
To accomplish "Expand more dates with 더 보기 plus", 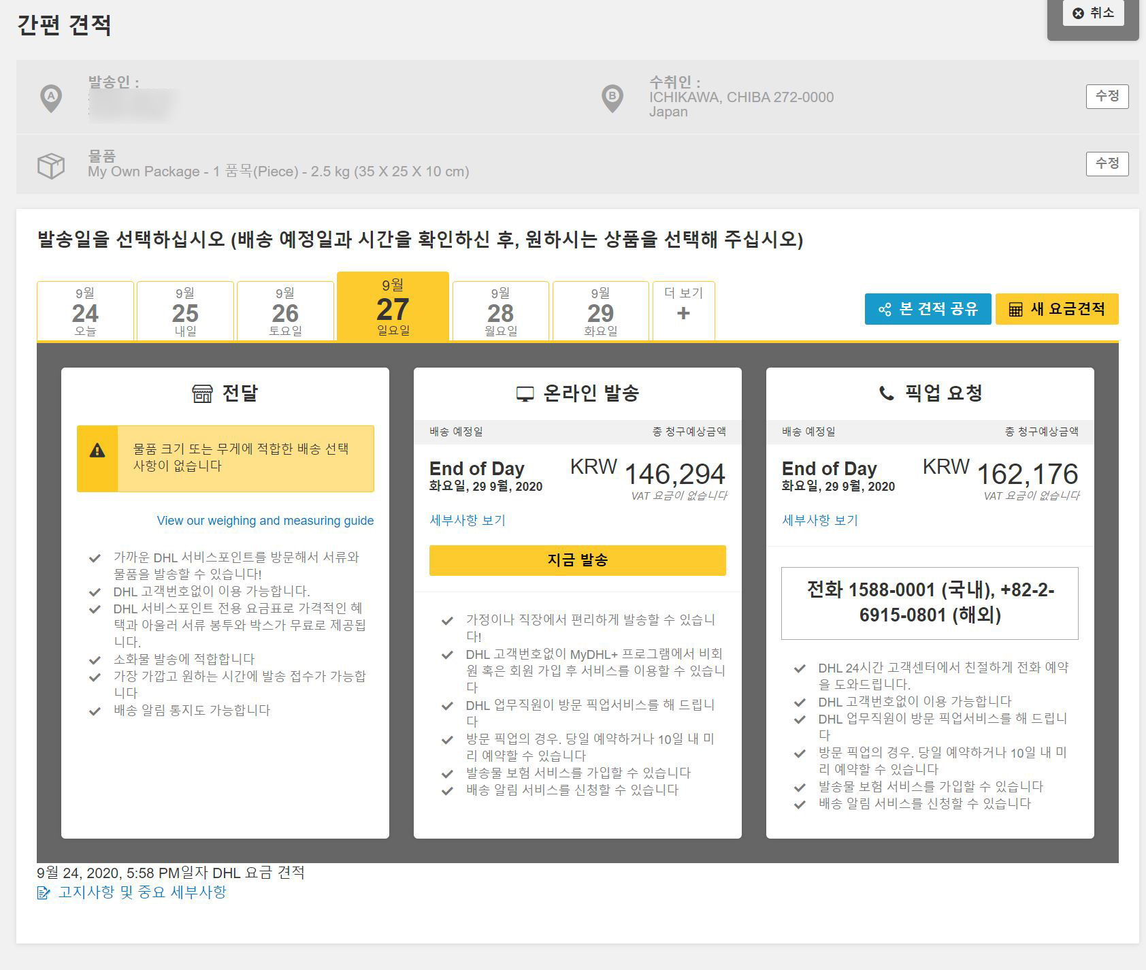I will click(683, 311).
